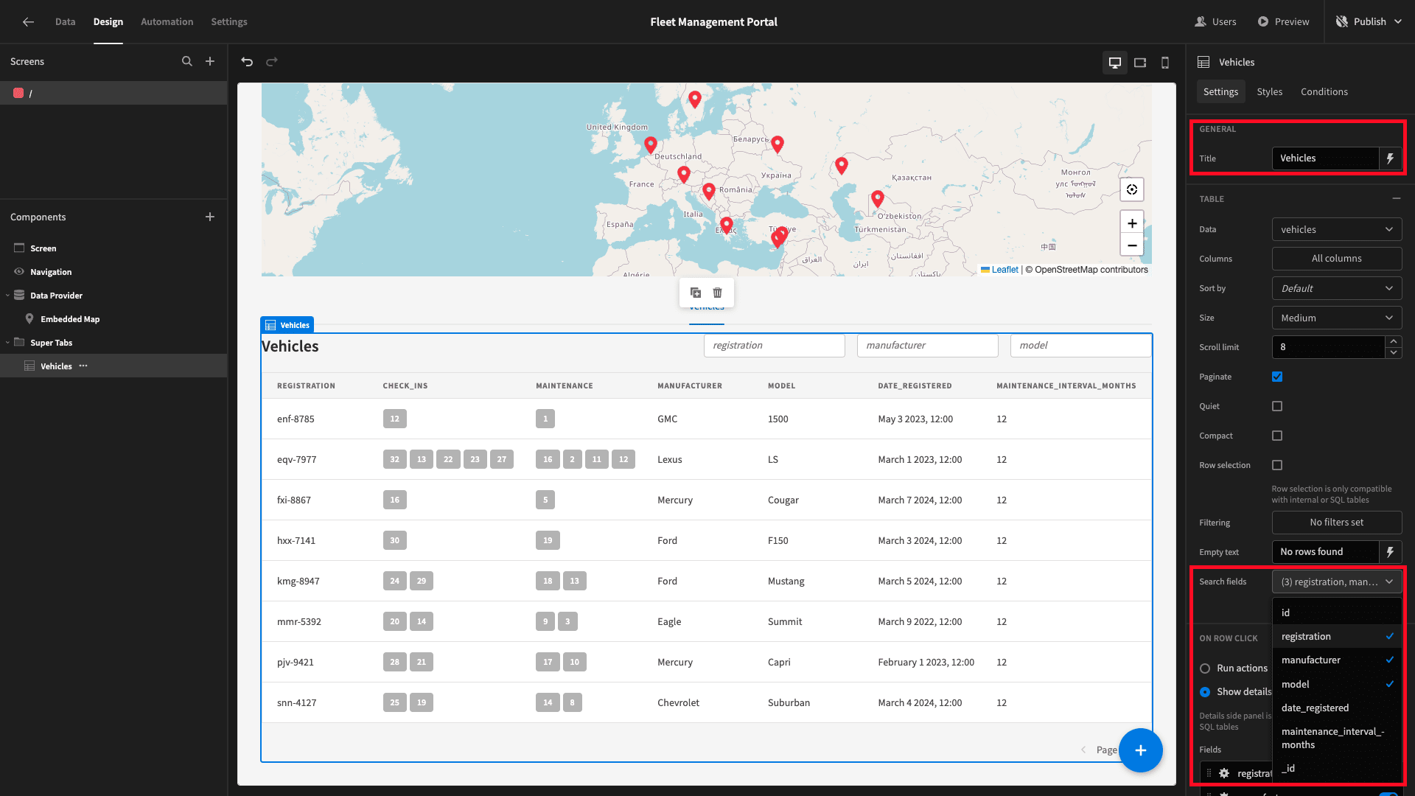This screenshot has height=796, width=1415.
Task: Duplicate the selected component
Action: (x=696, y=293)
